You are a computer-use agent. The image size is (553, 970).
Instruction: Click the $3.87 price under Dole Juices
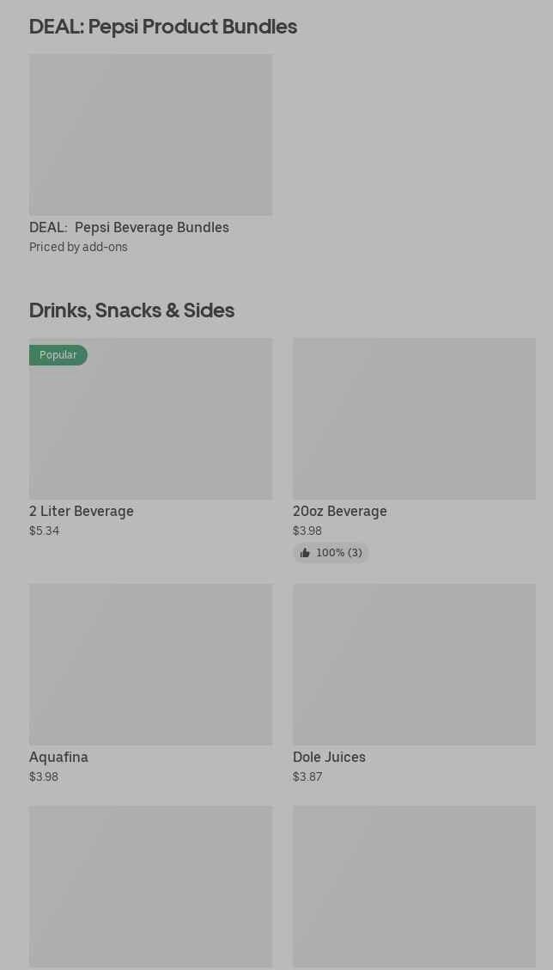(307, 777)
